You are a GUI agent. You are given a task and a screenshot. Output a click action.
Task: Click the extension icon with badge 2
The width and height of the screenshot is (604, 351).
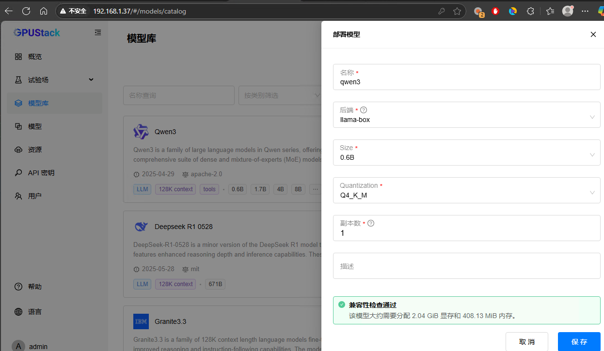click(478, 11)
